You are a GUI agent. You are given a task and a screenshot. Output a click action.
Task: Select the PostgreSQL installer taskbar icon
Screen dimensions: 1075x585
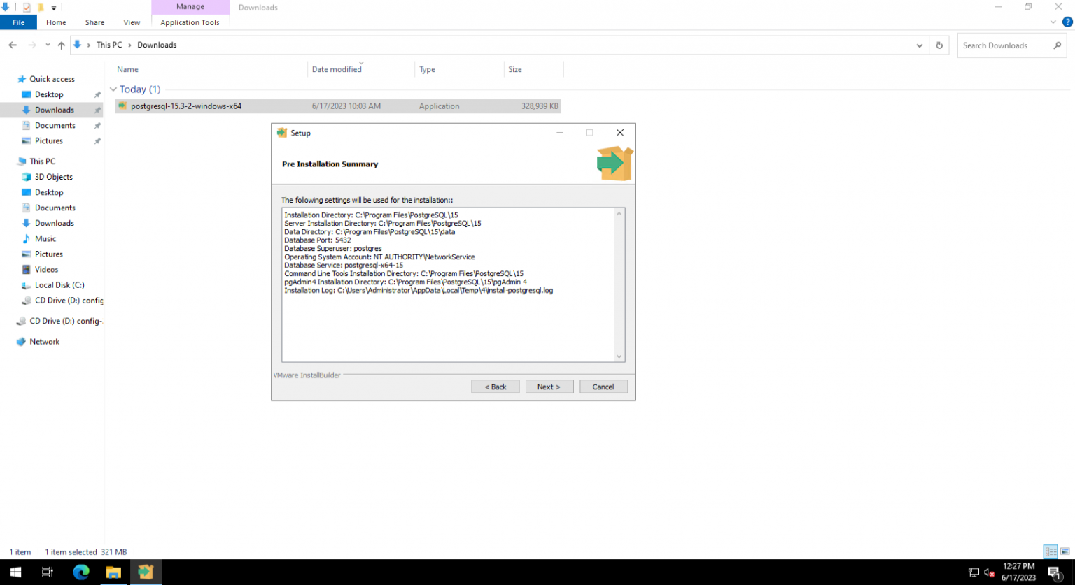tap(146, 572)
